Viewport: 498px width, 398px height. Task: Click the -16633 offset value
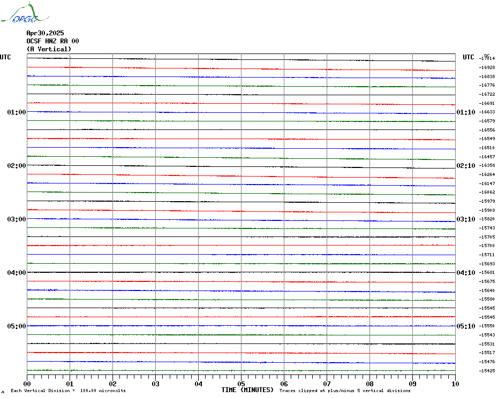[487, 112]
